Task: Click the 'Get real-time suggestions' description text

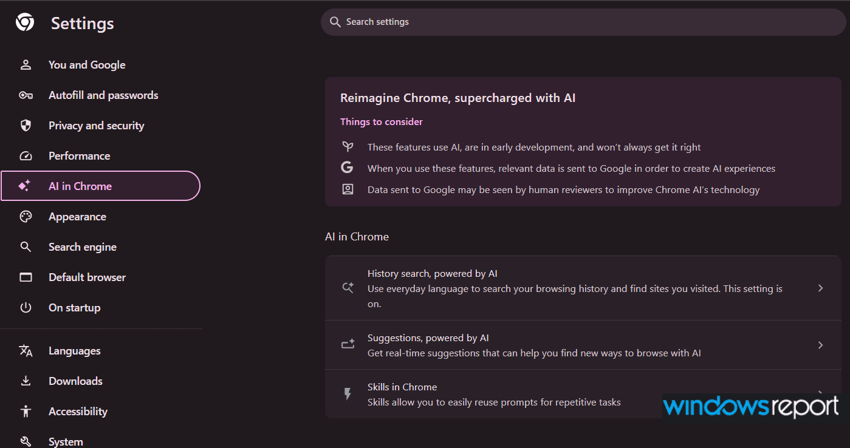Action: point(534,353)
